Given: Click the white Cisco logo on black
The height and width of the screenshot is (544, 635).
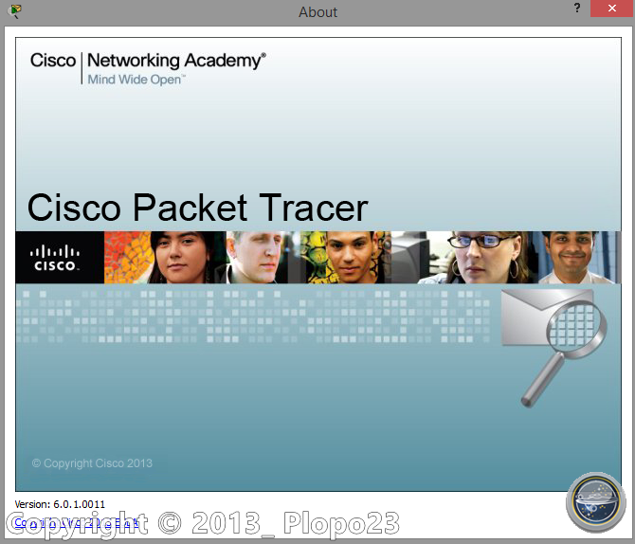Looking at the screenshot, I should [55, 258].
